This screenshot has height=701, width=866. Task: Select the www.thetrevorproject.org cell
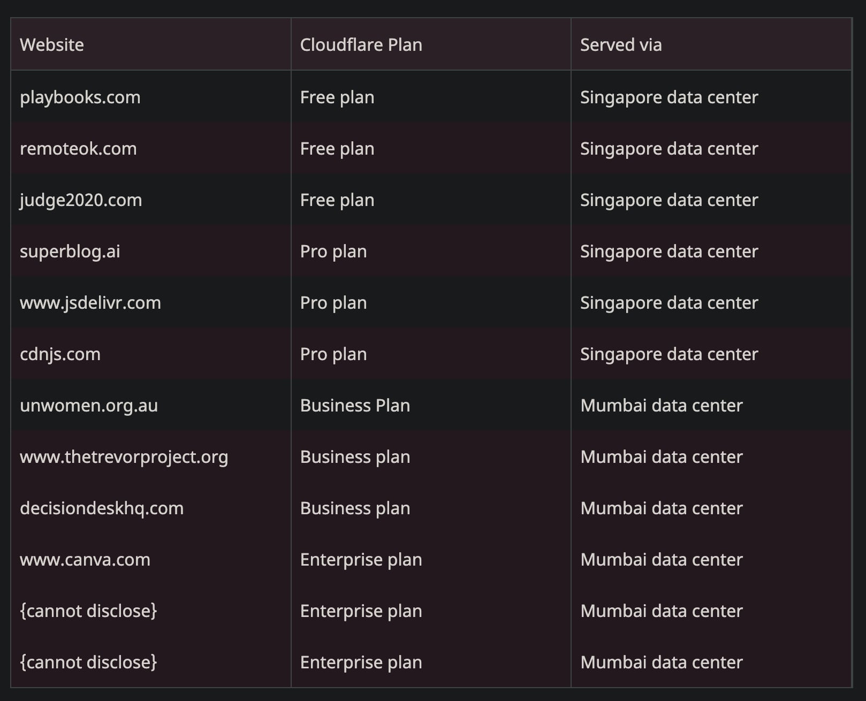pyautogui.click(x=124, y=457)
